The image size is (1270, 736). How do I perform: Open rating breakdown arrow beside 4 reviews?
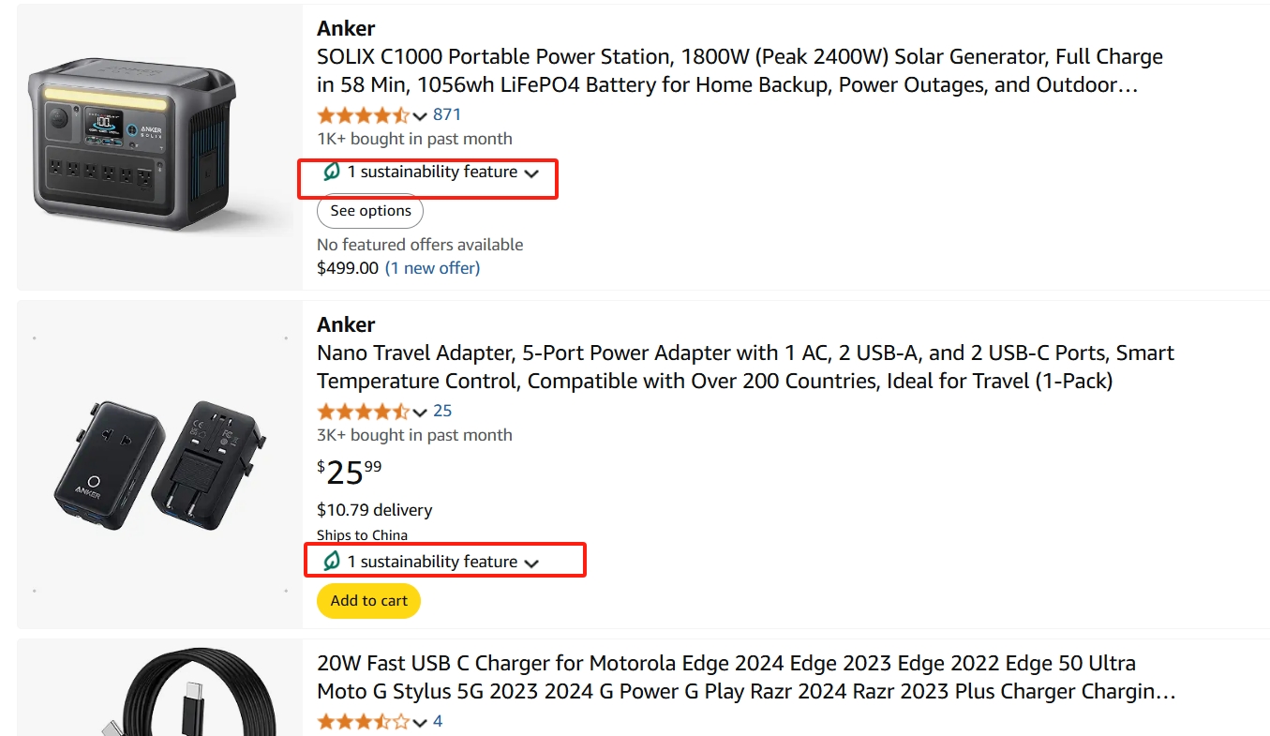420,723
